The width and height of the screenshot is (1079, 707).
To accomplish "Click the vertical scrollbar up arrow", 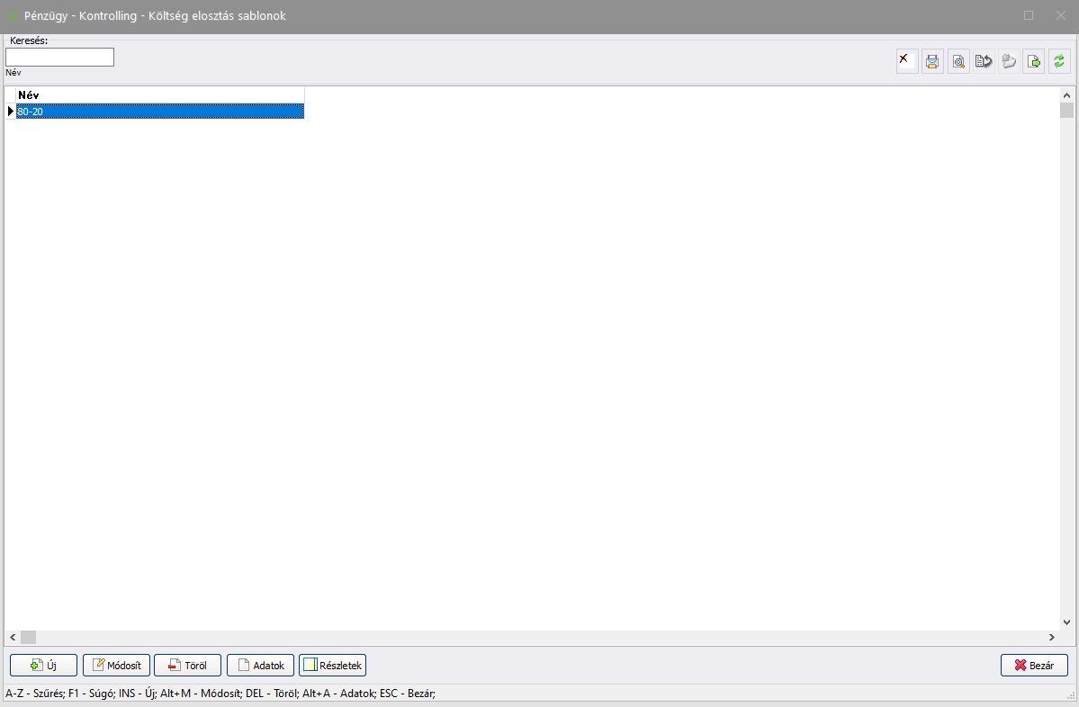I will click(x=1066, y=94).
